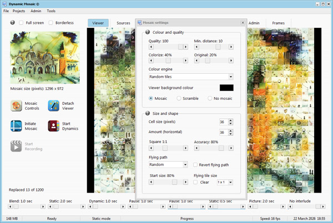Pick the Viewer background colour swatch

226,88
